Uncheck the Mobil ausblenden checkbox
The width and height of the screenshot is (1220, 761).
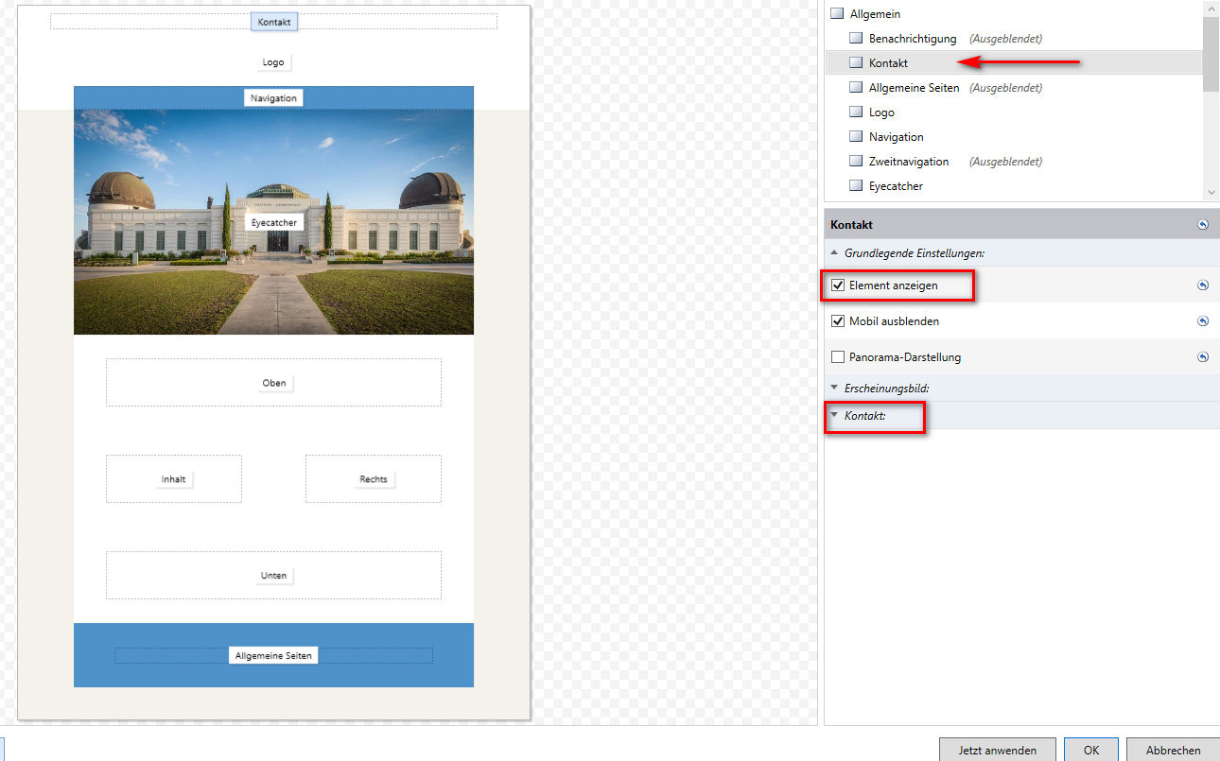(837, 321)
